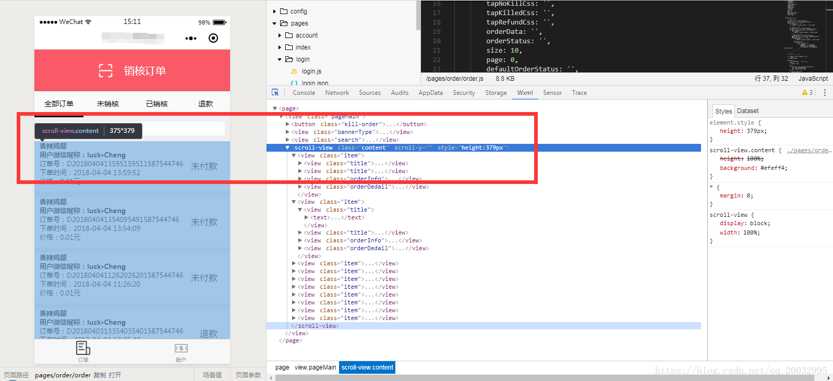Activate the element inspector picker icon
Image resolution: width=833 pixels, height=381 pixels.
pyautogui.click(x=275, y=93)
